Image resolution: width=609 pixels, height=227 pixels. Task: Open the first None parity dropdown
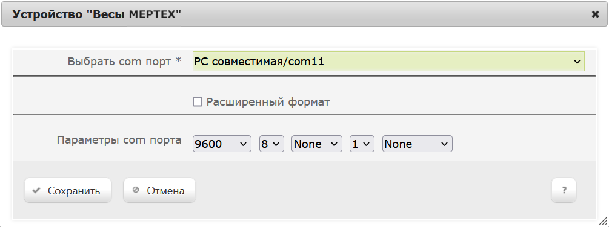(316, 144)
